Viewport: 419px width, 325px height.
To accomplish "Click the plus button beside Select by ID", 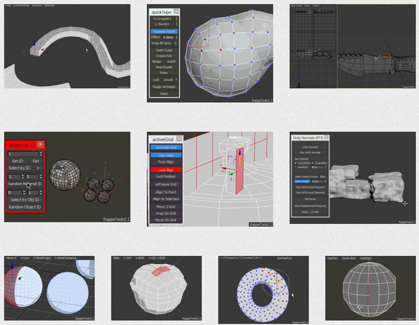I will tap(38, 168).
